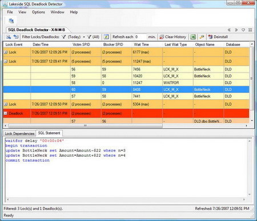
Task: Click the first icon in the filter toolbar
Action: tap(9, 37)
